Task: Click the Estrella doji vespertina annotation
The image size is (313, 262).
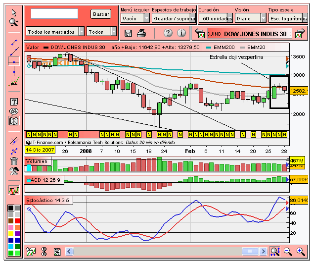Action: pyautogui.click(x=236, y=57)
